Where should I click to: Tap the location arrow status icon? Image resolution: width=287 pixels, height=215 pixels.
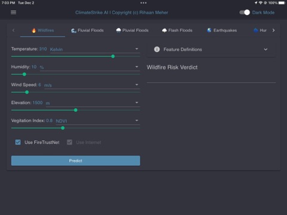(x=256, y=3)
